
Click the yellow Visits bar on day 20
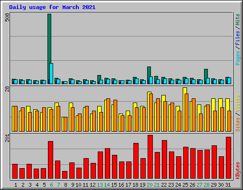149,112
